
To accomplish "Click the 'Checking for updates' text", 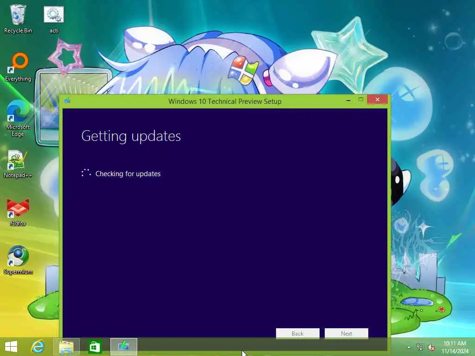I will tap(128, 174).
